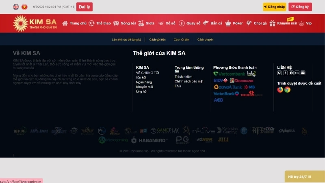Open the email envelope contact icon
Screen dimensions: 325x183
tap(303, 73)
